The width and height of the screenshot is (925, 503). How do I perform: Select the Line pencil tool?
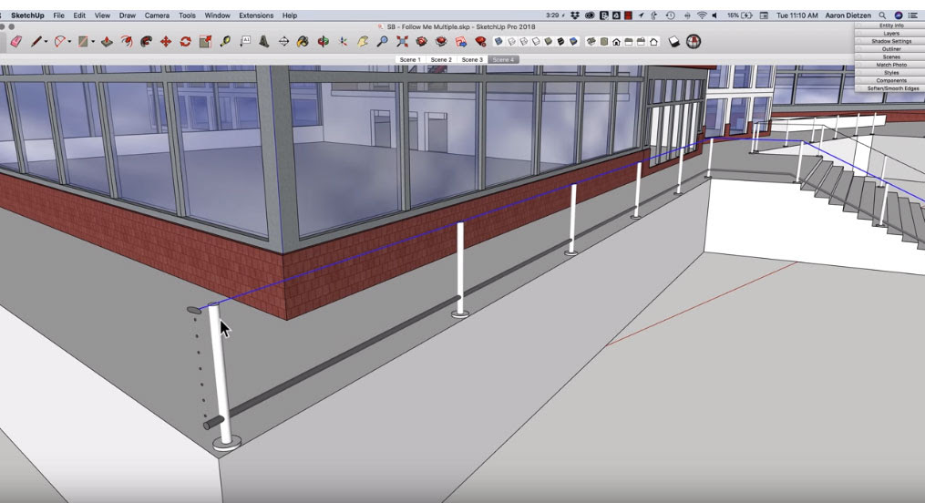(x=36, y=41)
